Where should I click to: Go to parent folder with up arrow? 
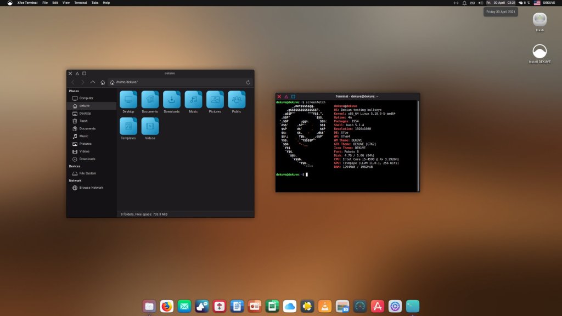click(93, 82)
